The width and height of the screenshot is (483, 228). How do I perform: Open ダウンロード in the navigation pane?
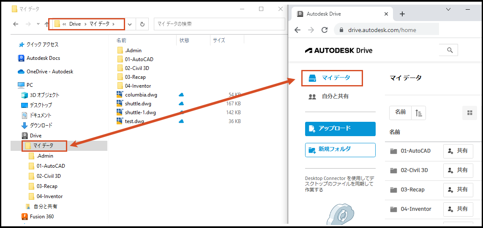(37, 125)
